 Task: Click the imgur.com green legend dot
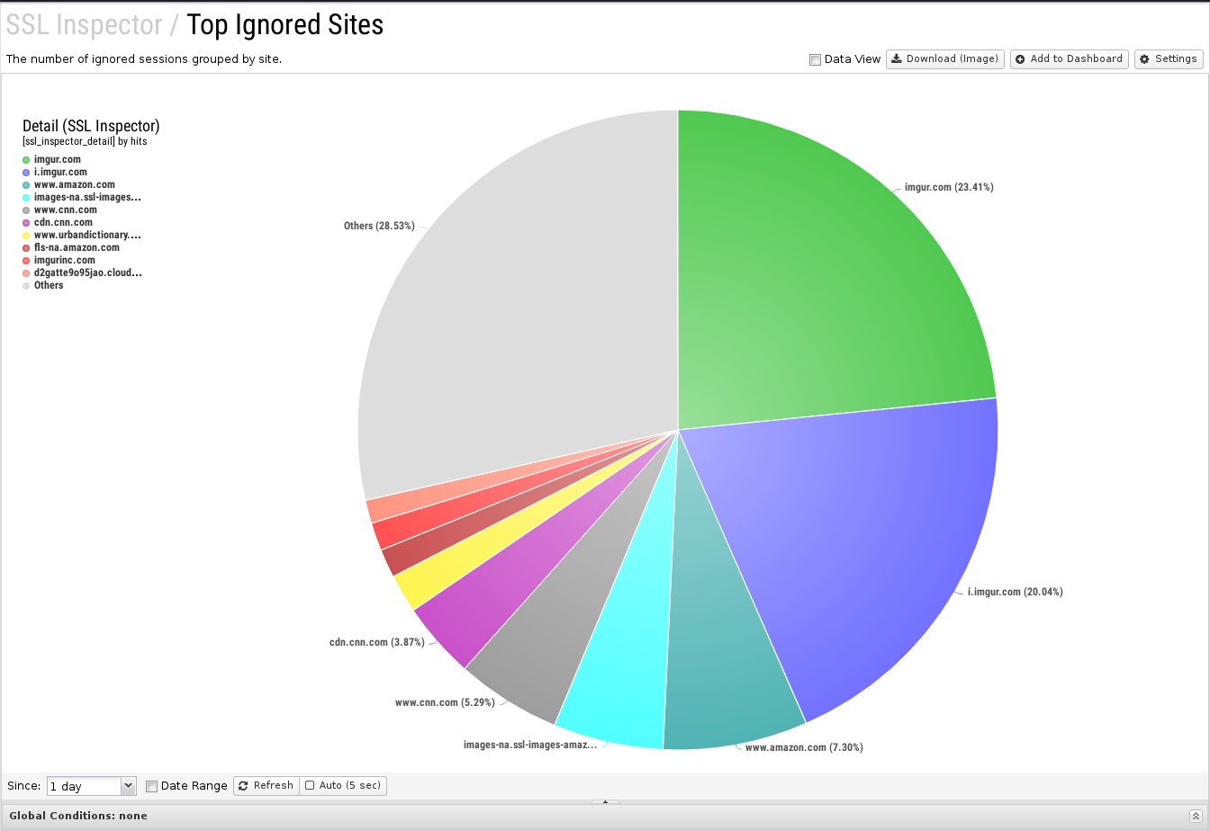(x=26, y=160)
